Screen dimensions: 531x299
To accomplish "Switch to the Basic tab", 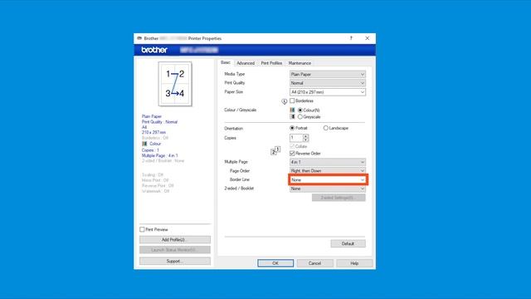I will pos(226,62).
